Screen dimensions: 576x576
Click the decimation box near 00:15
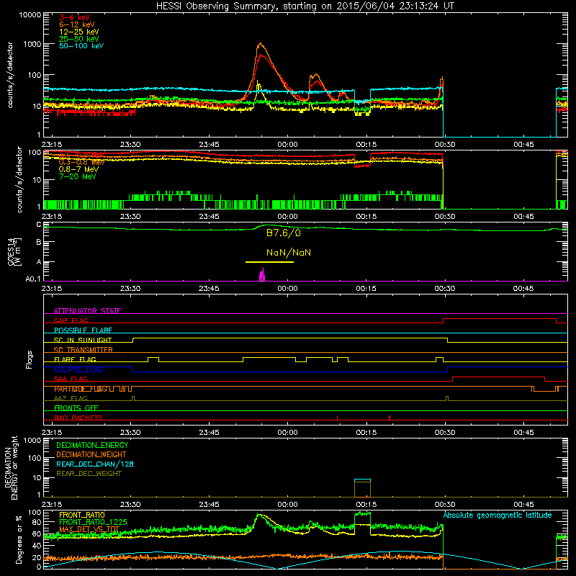pos(362,488)
